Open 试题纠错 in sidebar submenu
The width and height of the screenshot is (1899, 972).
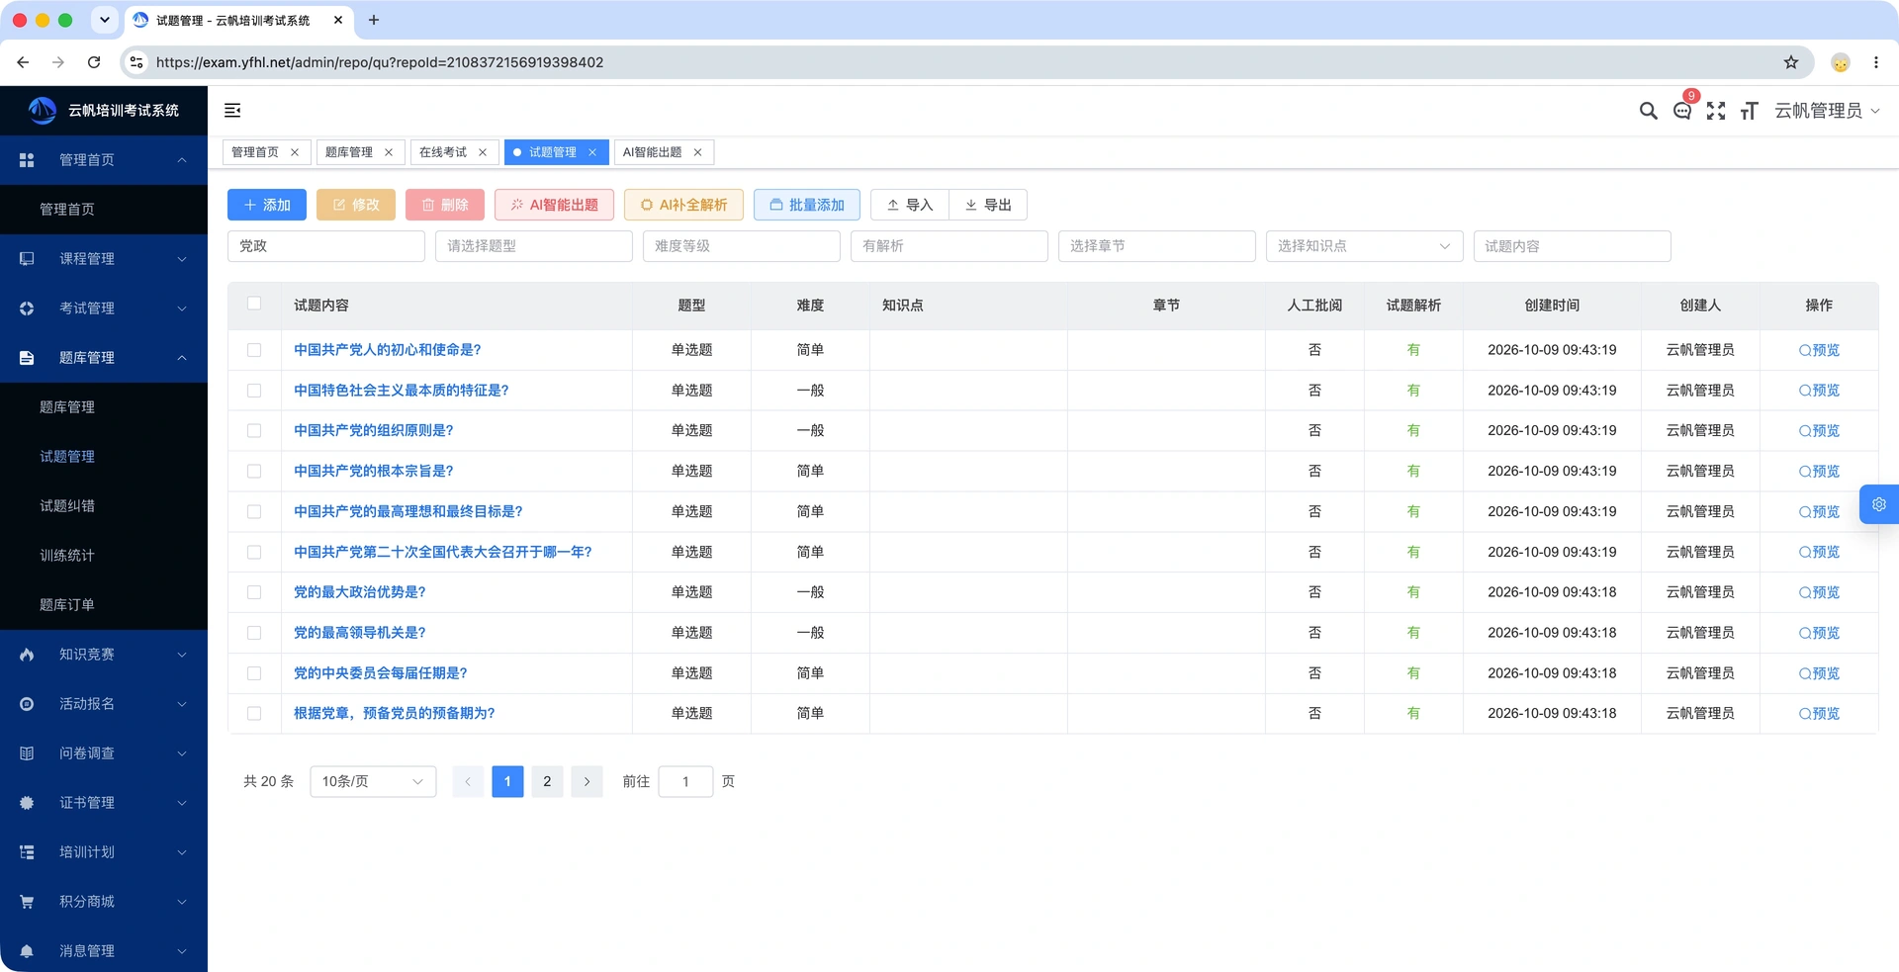(x=67, y=506)
